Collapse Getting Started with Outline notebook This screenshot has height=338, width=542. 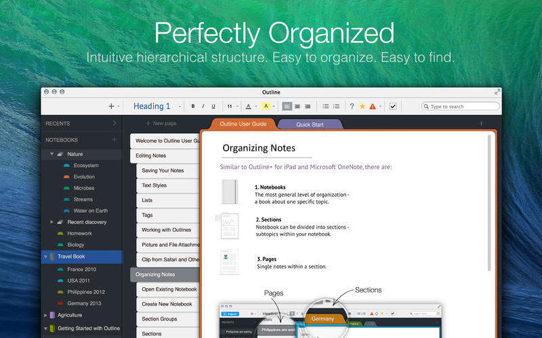pos(45,329)
